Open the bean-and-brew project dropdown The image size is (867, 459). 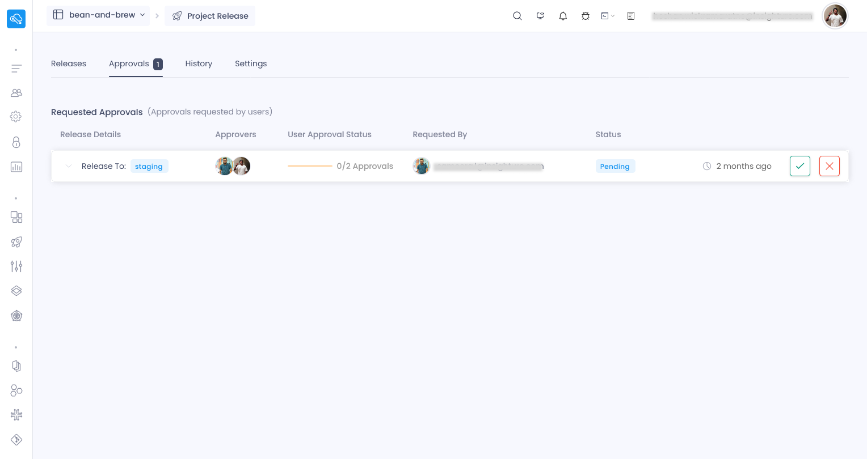click(x=98, y=15)
